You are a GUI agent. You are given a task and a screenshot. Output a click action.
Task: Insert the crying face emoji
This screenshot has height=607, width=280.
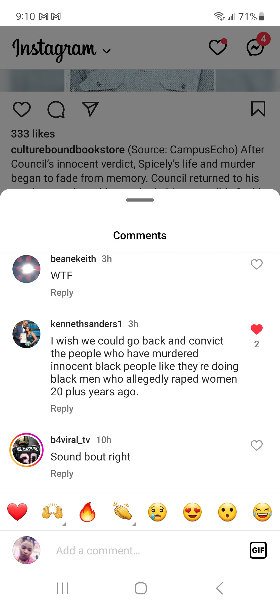coord(157,512)
